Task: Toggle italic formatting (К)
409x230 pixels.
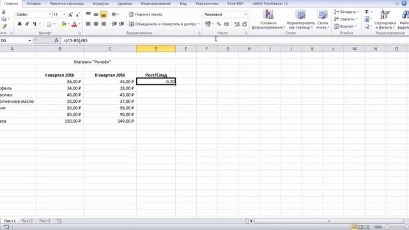Action: 27,24
